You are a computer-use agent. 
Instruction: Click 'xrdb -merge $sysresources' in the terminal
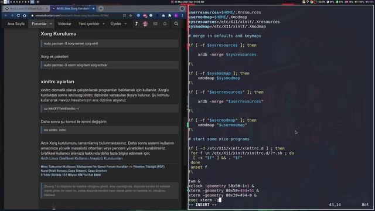point(227,55)
